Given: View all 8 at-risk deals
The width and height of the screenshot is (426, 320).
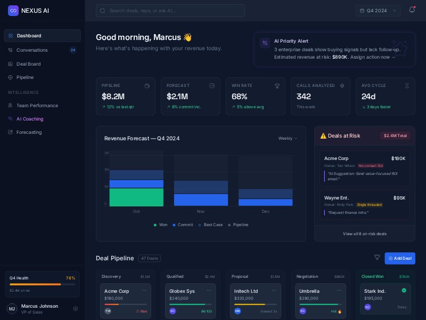Looking at the screenshot, I should pos(364,234).
